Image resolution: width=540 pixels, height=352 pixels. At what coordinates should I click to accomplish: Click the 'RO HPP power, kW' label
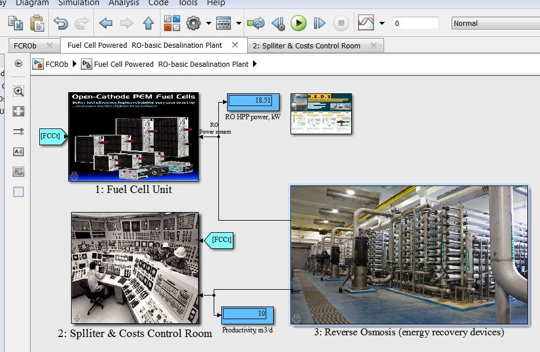(253, 117)
